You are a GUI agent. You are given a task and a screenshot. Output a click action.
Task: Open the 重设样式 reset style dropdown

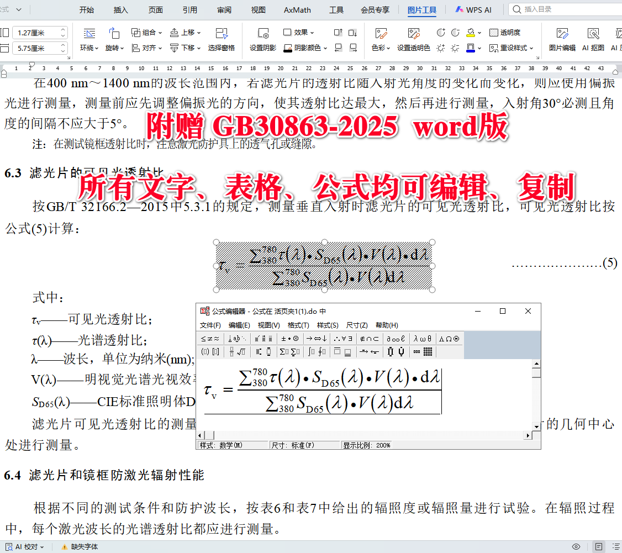[x=516, y=48]
